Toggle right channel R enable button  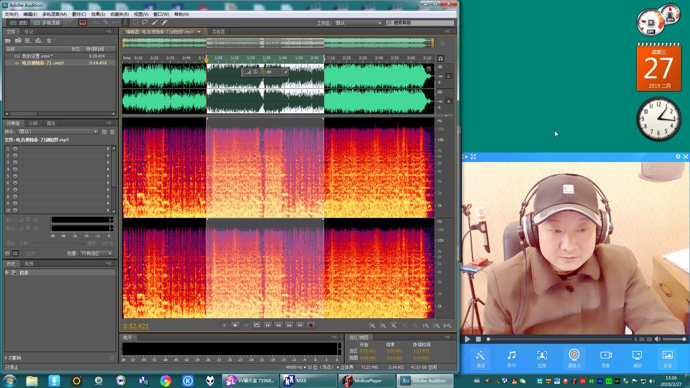tap(448, 102)
